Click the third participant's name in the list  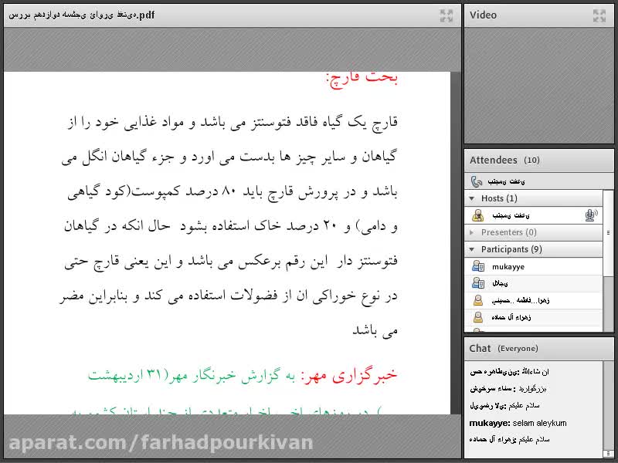point(520,300)
